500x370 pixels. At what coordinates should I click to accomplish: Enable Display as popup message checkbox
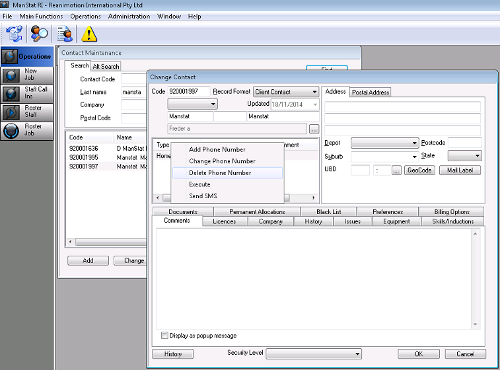pyautogui.click(x=165, y=336)
